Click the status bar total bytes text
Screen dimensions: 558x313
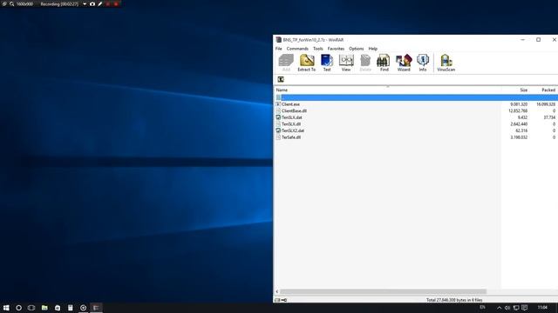point(454,300)
